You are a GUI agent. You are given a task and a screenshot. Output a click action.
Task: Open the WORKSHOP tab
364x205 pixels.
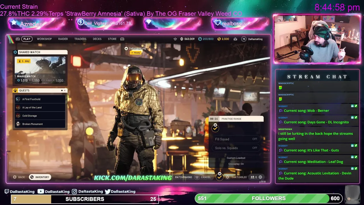coord(44,39)
